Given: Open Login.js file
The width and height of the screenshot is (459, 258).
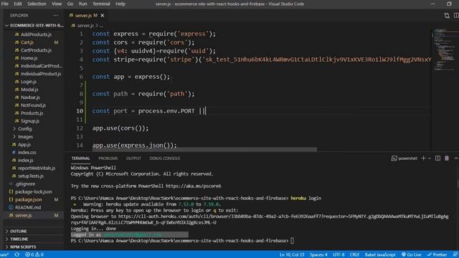Looking at the screenshot, I should (29, 82).
